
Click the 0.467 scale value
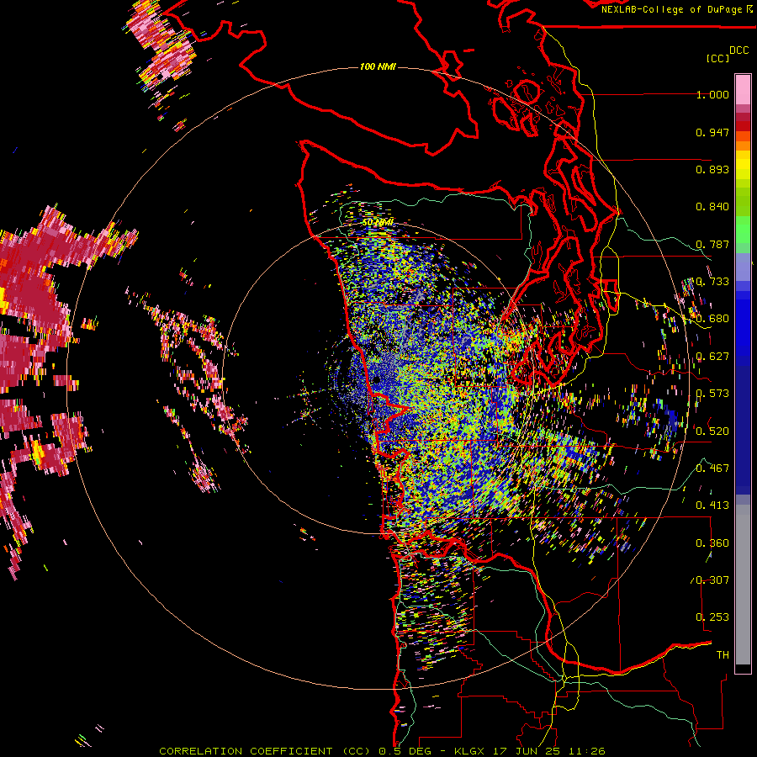(x=712, y=468)
